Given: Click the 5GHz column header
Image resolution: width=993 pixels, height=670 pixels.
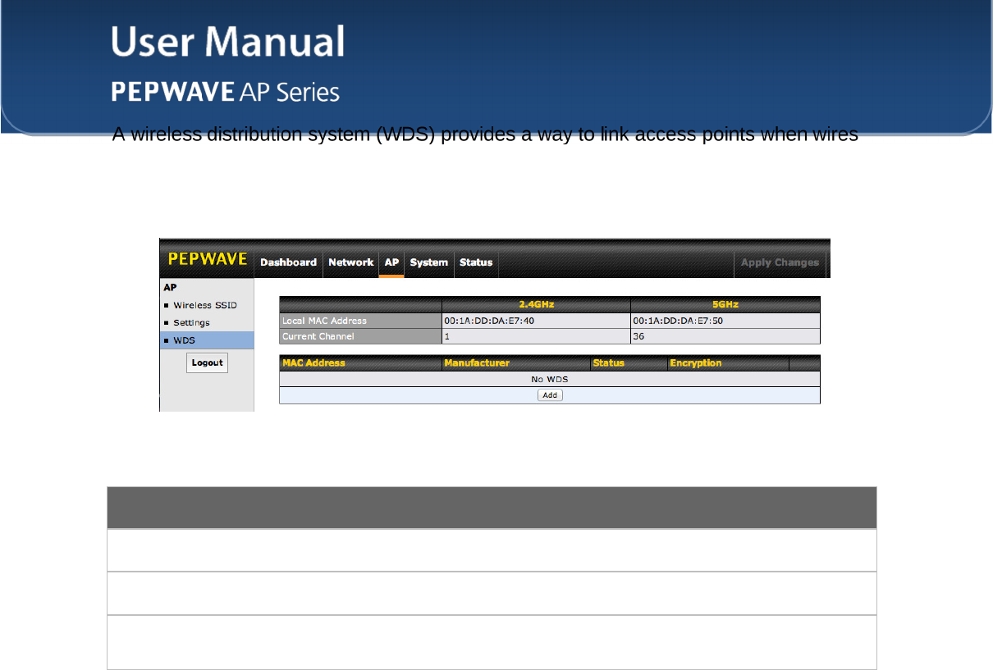Looking at the screenshot, I should tap(725, 304).
